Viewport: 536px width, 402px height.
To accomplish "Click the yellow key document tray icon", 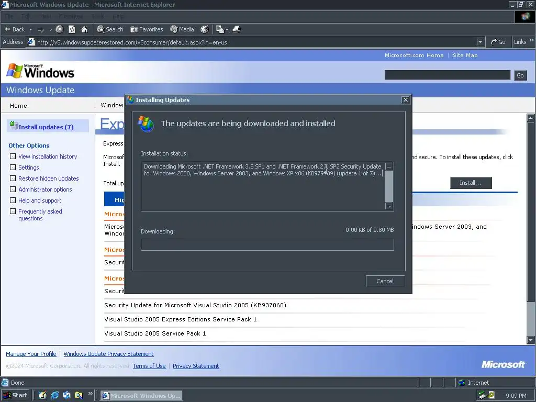I will tap(491, 395).
